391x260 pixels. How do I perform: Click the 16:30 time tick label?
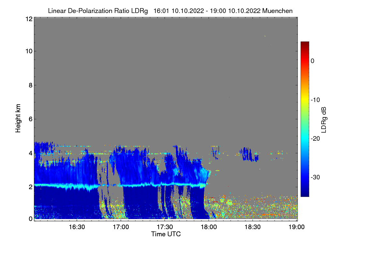(77, 227)
